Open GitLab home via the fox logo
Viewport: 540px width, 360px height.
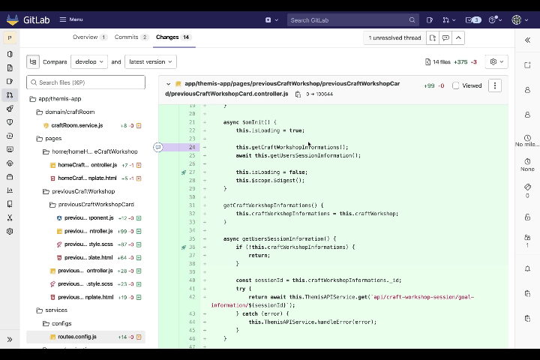(13, 19)
